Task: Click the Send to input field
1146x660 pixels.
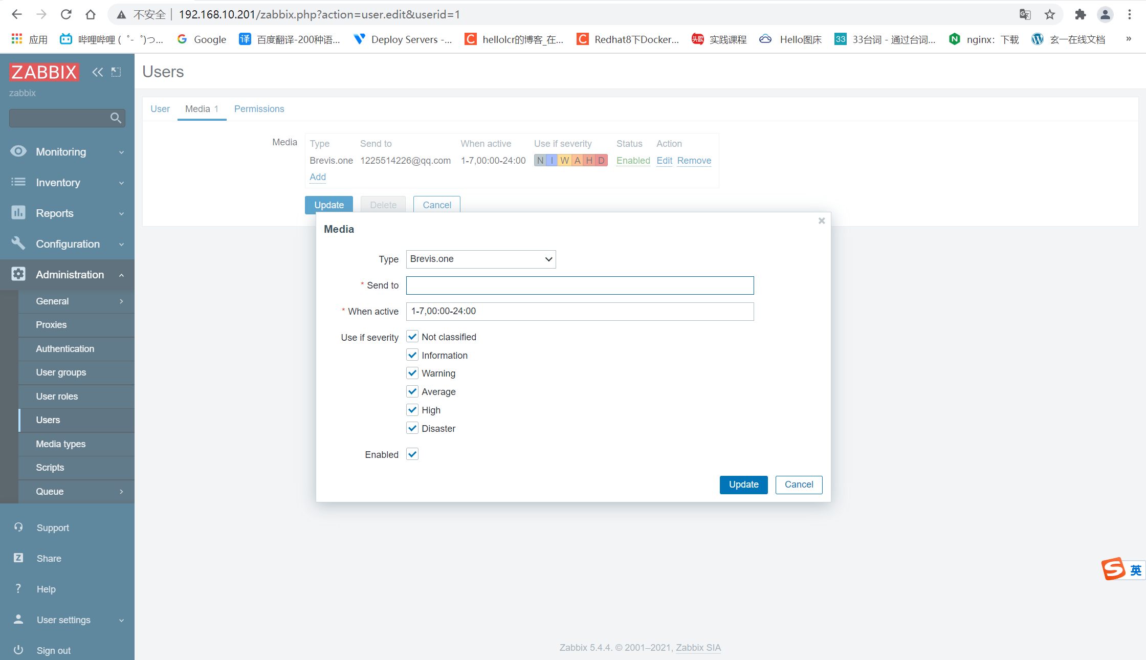Action: pos(580,285)
